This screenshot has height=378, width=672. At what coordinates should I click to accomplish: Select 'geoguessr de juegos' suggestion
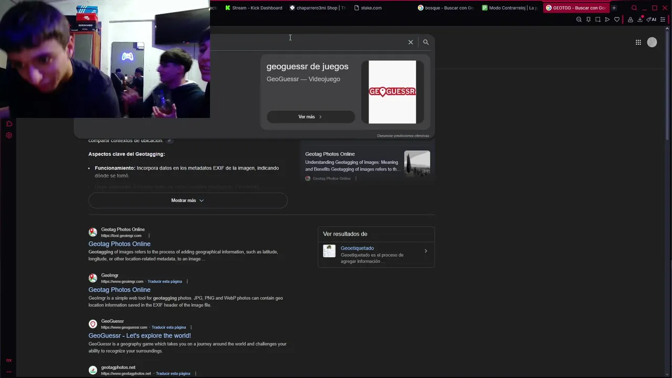click(x=307, y=67)
